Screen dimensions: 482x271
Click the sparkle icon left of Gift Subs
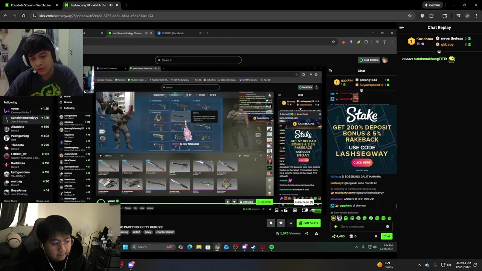[290, 223]
